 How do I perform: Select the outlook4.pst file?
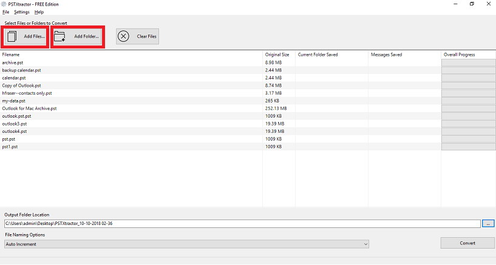(x=15, y=132)
